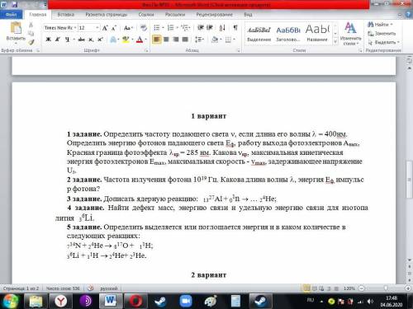Zoom out with the minus button
The height and width of the screenshot is (309, 413).
362,288
